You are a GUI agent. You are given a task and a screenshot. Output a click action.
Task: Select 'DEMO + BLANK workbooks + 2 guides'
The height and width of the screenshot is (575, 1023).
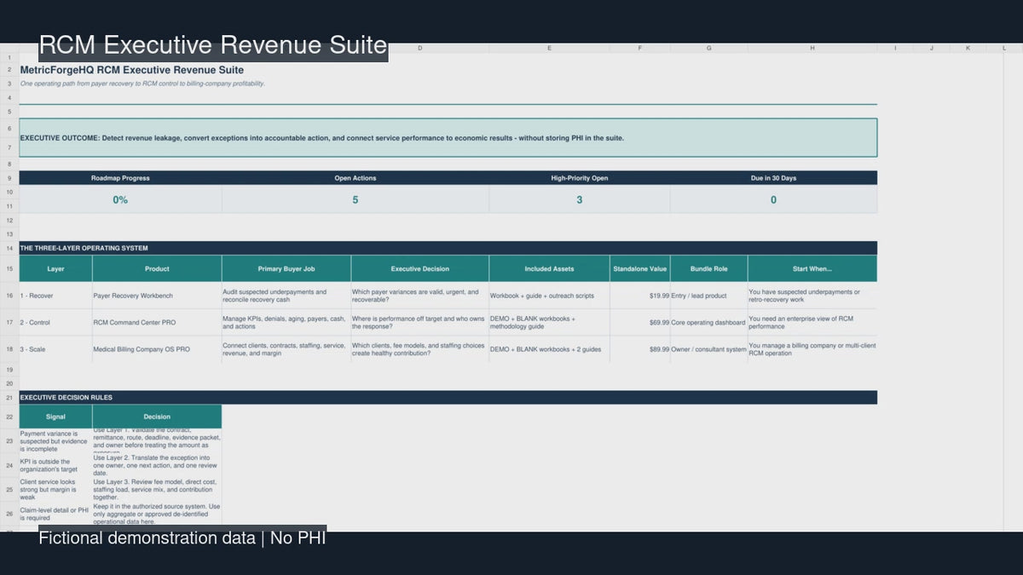549,349
